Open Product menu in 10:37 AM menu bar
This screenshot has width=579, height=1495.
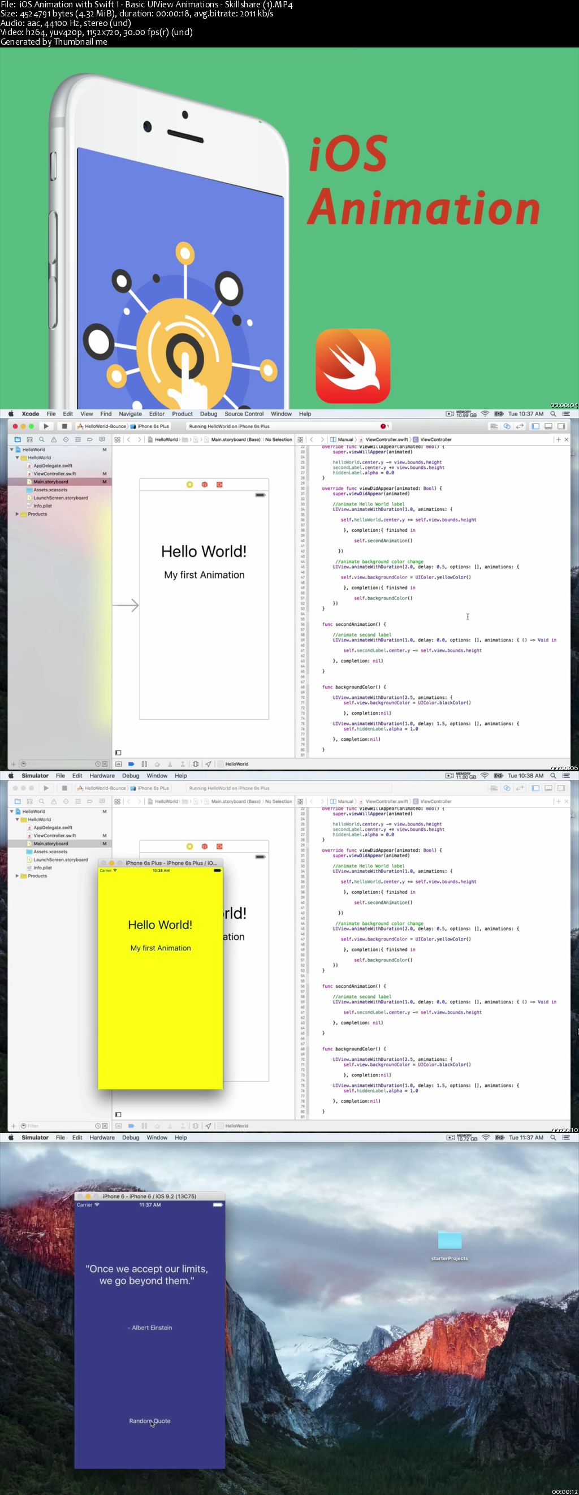(x=182, y=414)
